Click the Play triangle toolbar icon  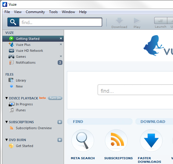point(137,21)
